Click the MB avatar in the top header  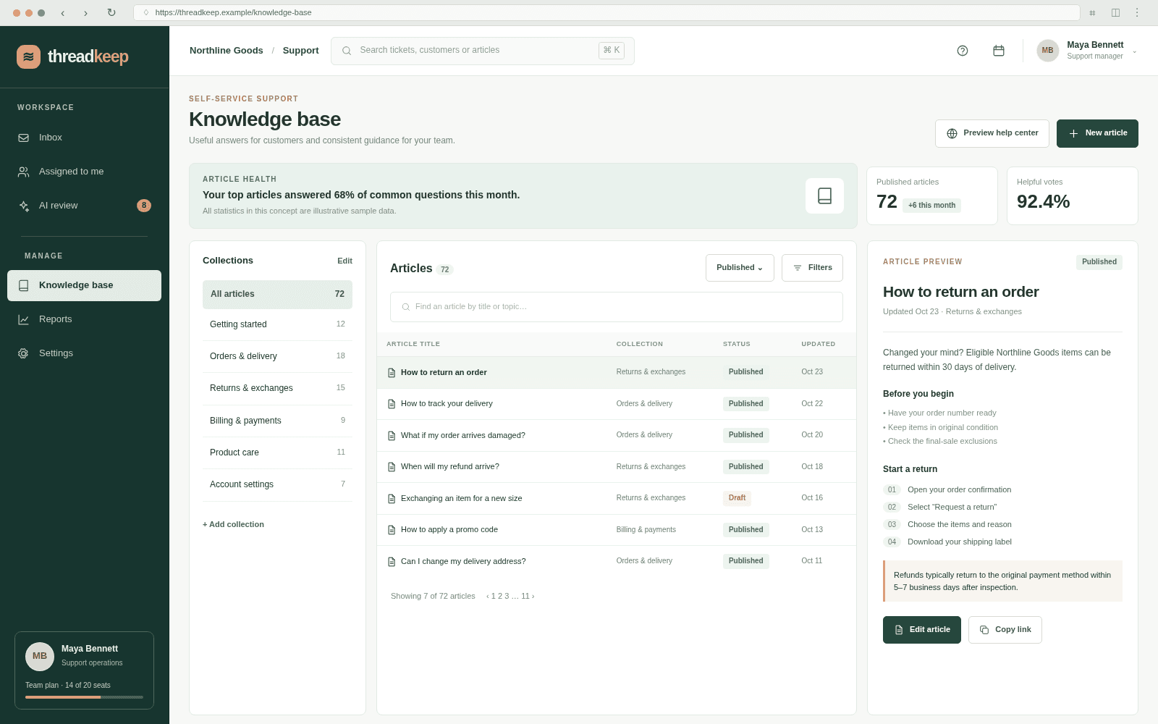1047,51
